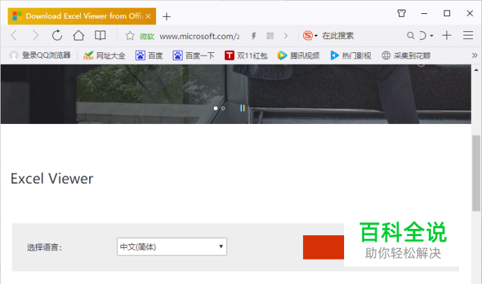Go back with the browser back arrow
Image resolution: width=482 pixels, height=284 pixels.
pos(14,35)
